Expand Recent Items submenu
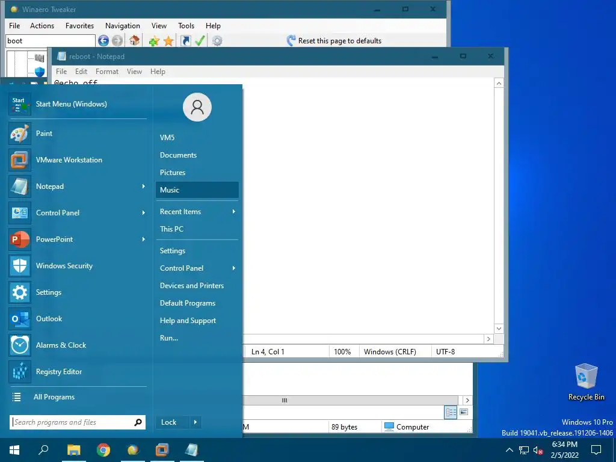 coord(197,211)
